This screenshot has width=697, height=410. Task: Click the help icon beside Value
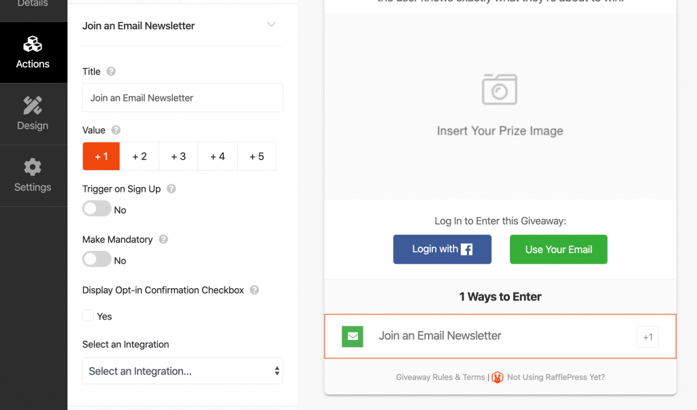tap(116, 130)
